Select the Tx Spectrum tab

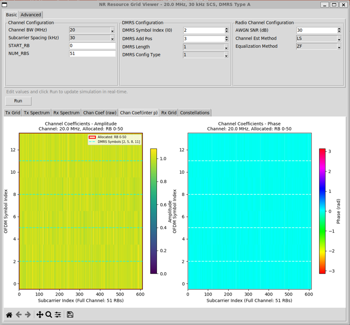pyautogui.click(x=37, y=113)
